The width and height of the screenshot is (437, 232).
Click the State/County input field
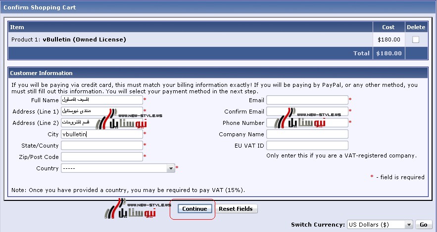(101, 146)
